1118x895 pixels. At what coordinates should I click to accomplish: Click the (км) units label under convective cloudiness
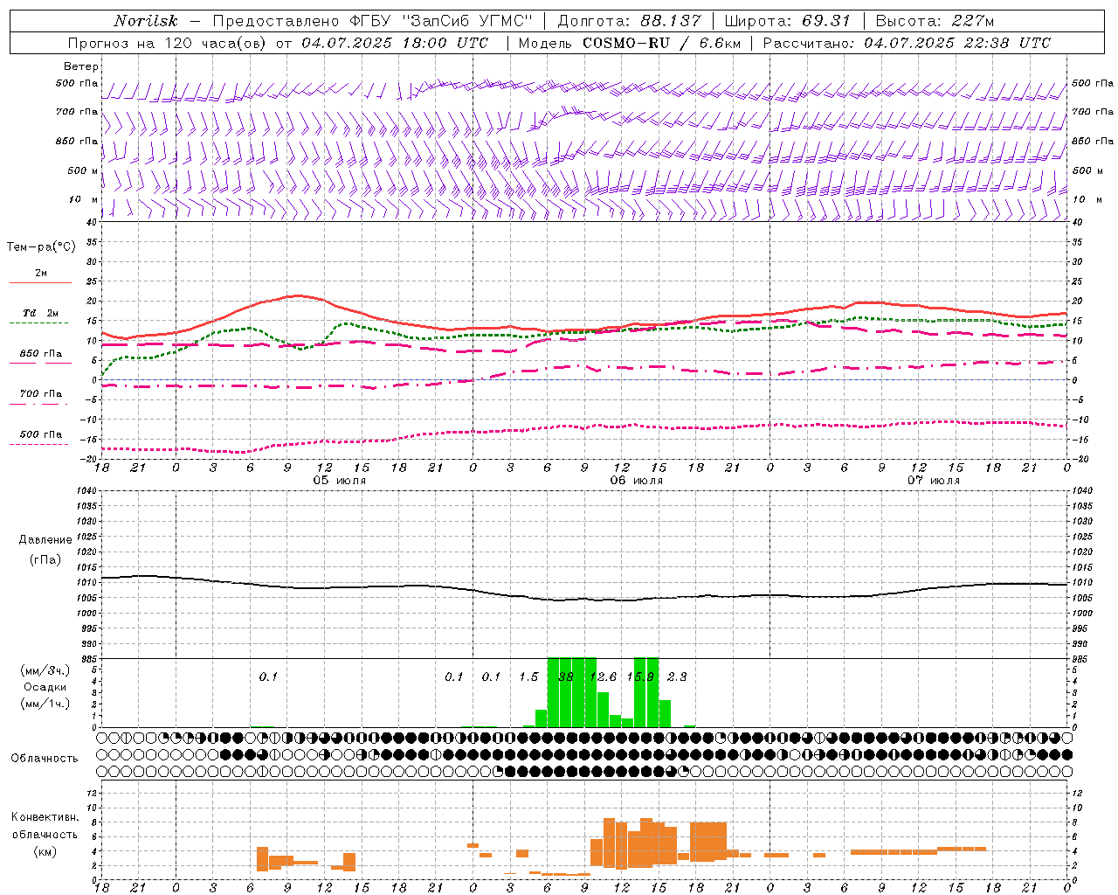click(x=45, y=851)
